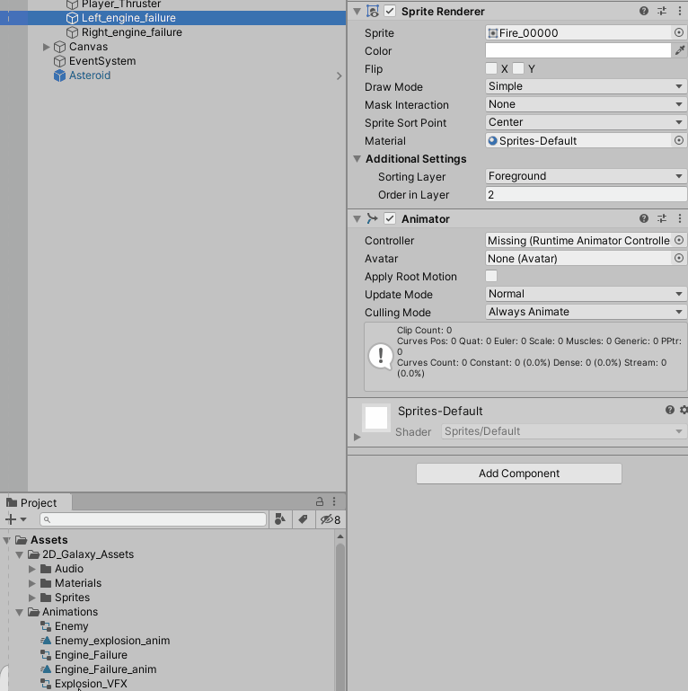Click the Animator component icon

[x=373, y=218]
